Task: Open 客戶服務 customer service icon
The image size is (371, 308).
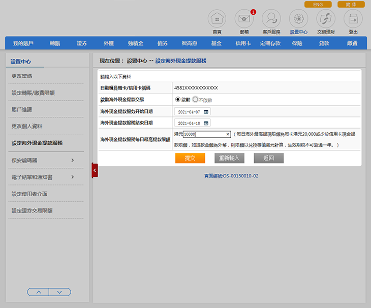Action: tap(271, 19)
